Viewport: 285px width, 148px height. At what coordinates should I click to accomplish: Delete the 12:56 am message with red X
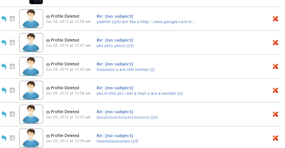click(x=275, y=19)
